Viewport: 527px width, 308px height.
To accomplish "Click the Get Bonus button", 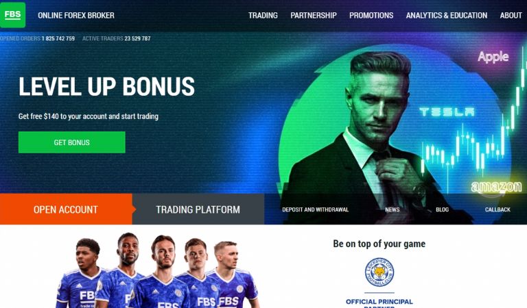I will pos(71,142).
